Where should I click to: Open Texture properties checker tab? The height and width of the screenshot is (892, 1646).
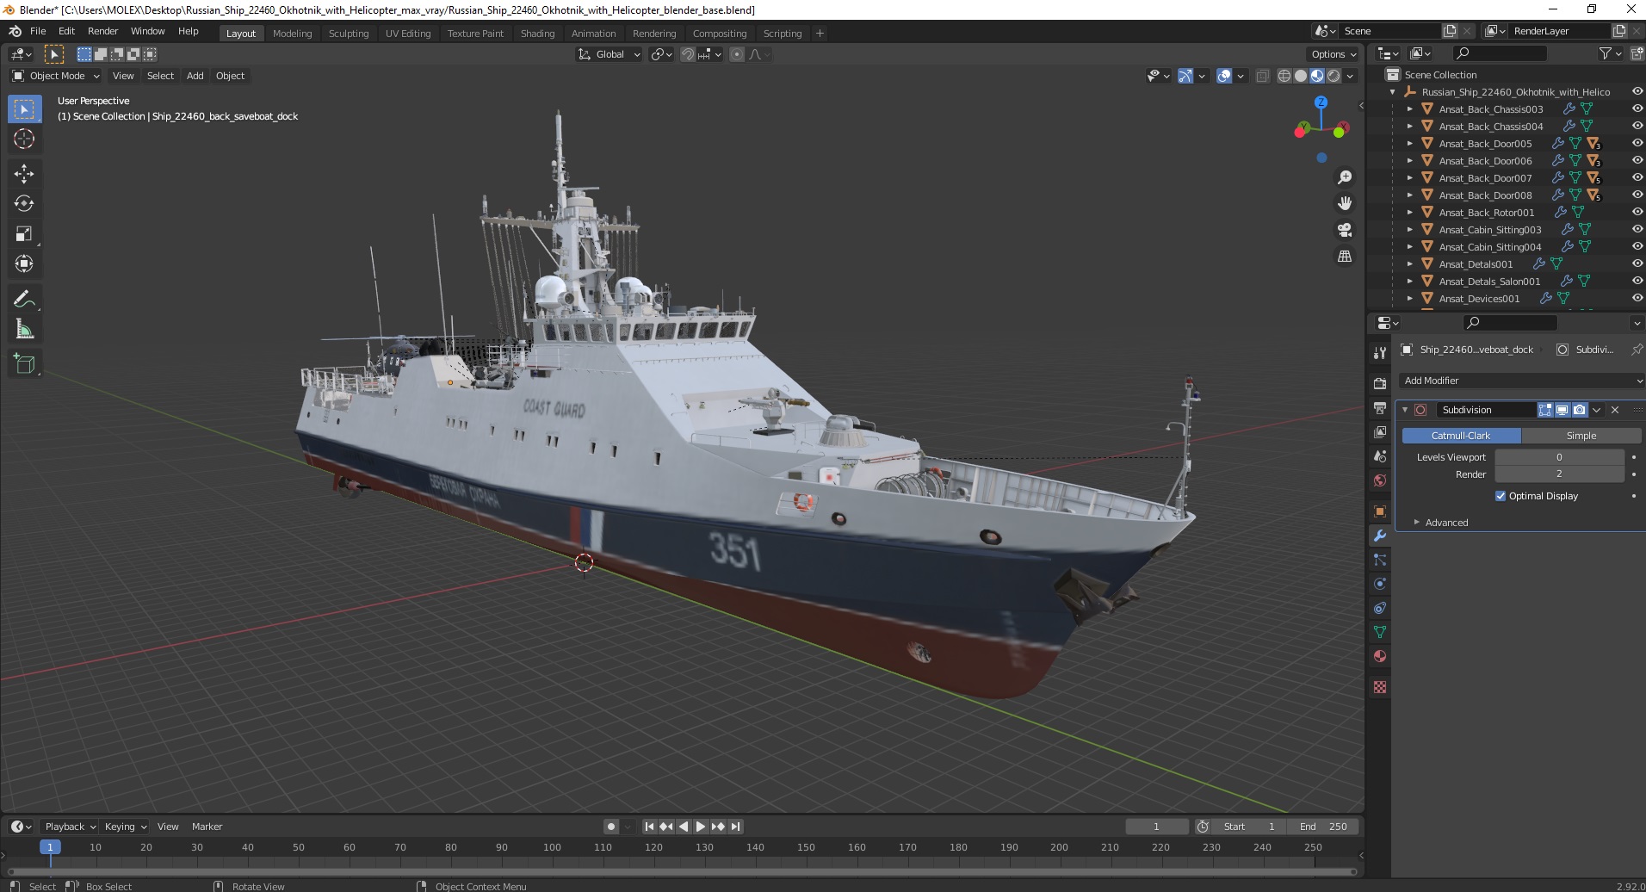pos(1380,687)
